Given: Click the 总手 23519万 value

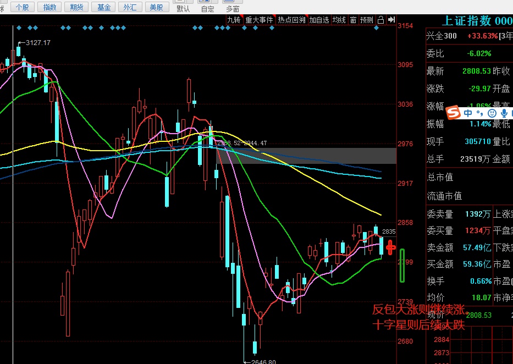Looking at the screenshot, I should [475, 159].
